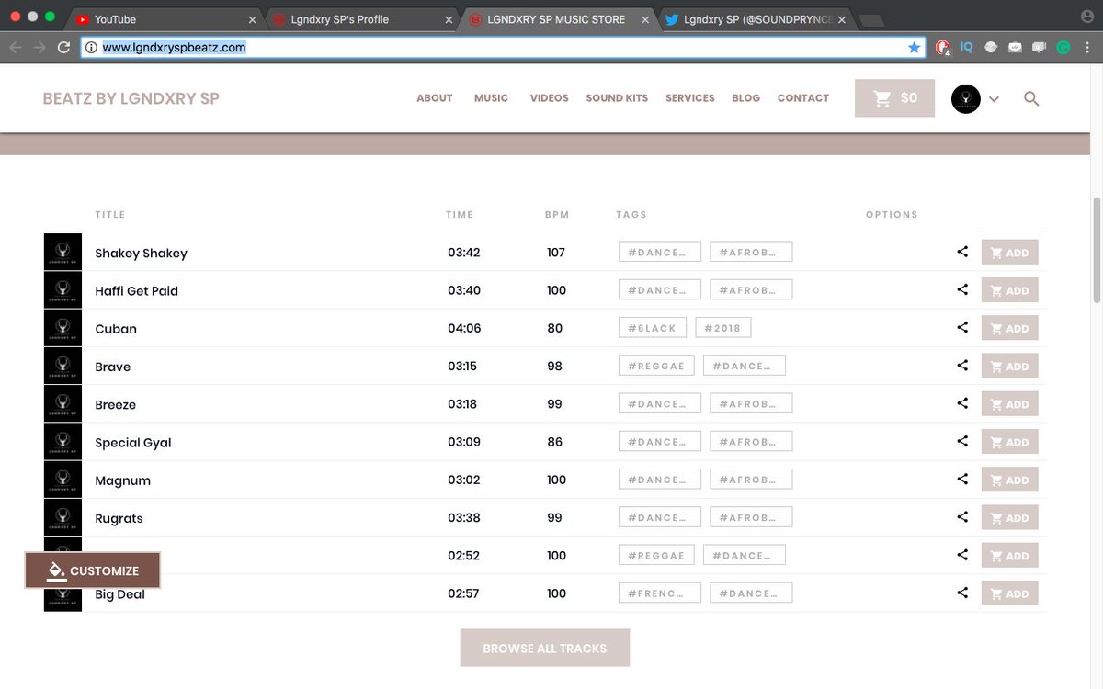Share the Big Deal track

click(x=962, y=593)
